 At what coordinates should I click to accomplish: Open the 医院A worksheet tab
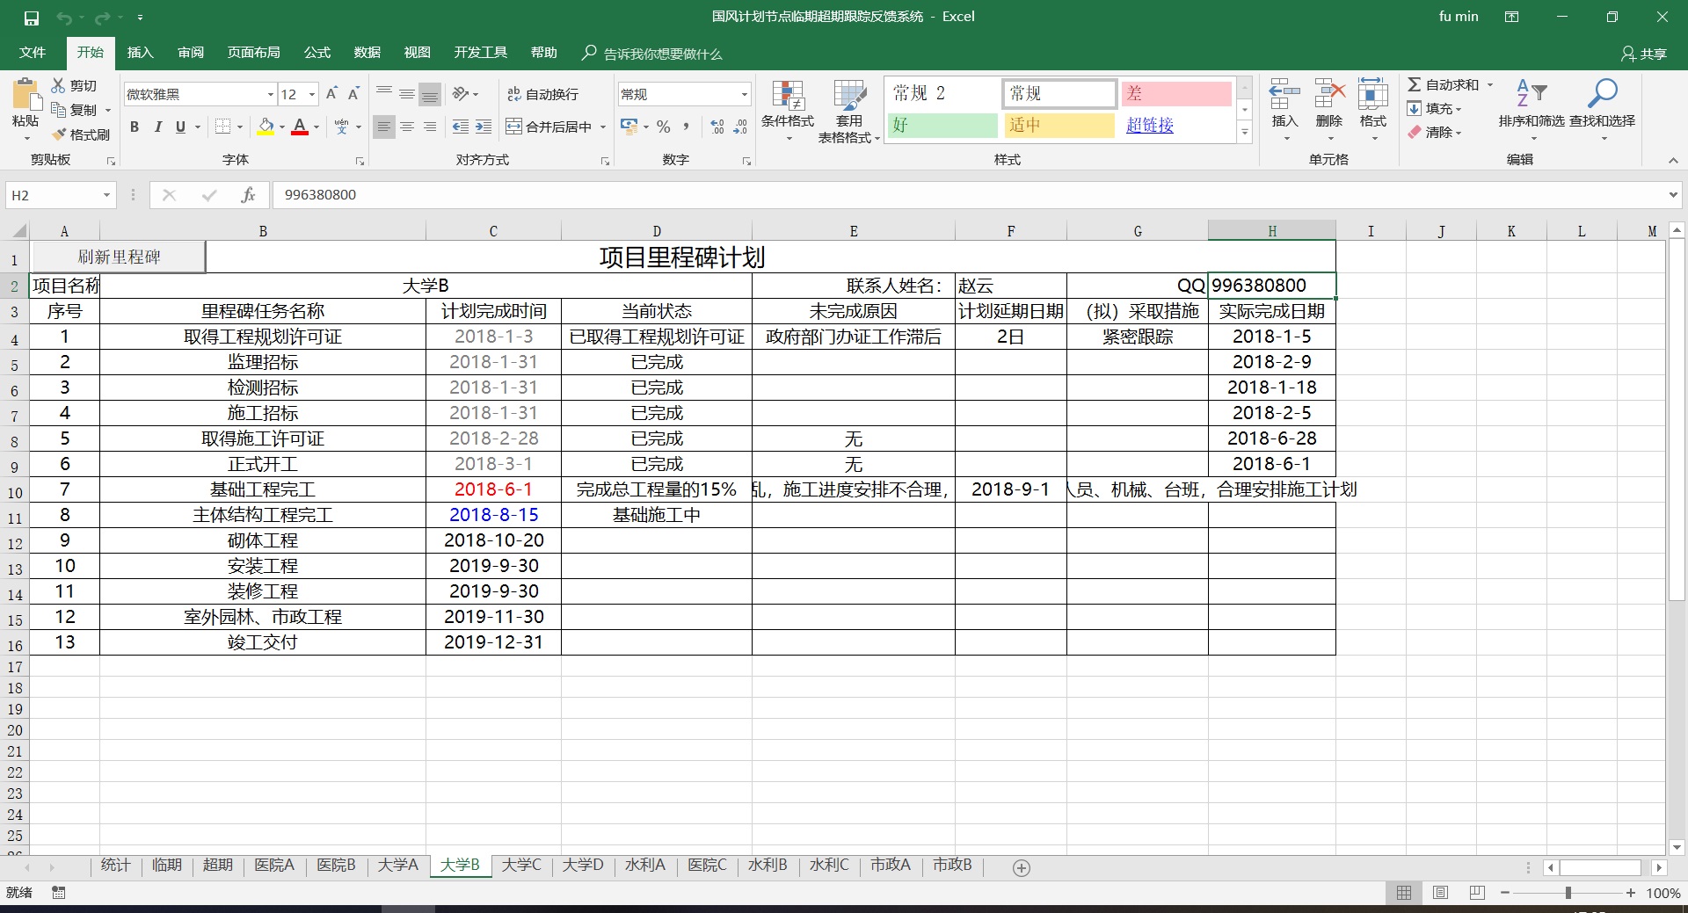[274, 866]
